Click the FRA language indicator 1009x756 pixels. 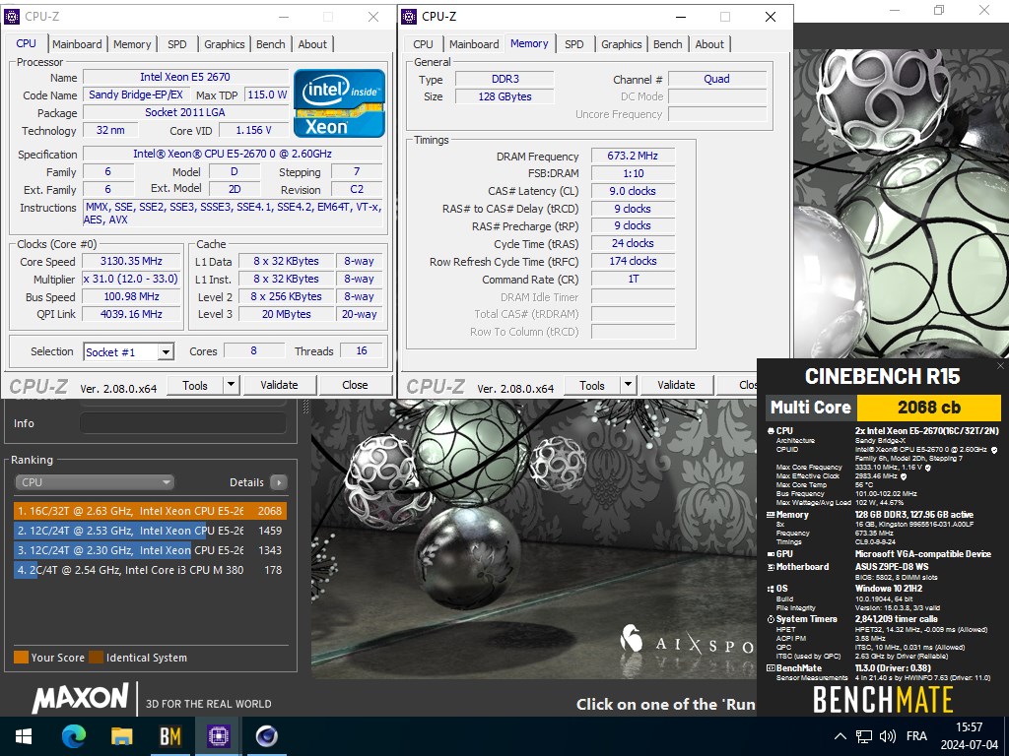point(916,736)
